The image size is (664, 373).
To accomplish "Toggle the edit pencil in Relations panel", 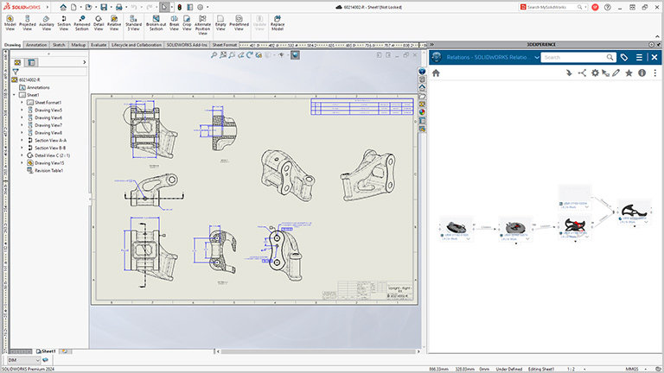I will coord(616,73).
